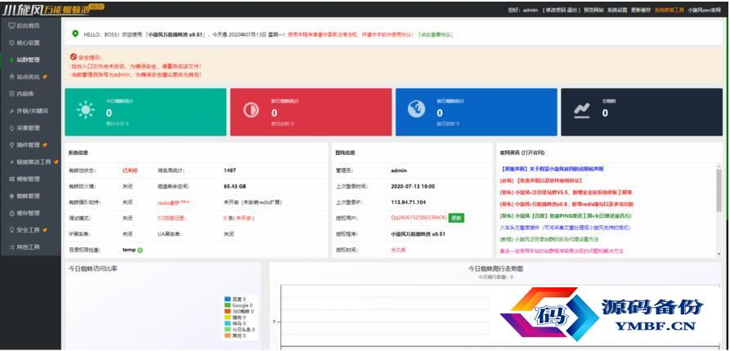The image size is (730, 351).
Task: Click the monitor icon beside 后台首页
Action: pos(11,25)
